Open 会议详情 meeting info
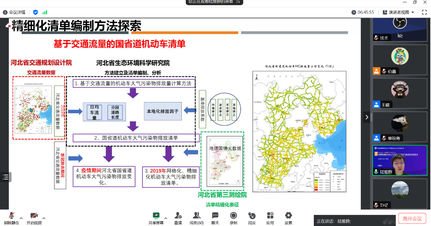Viewport: 431px width, 226px height. (x=14, y=12)
